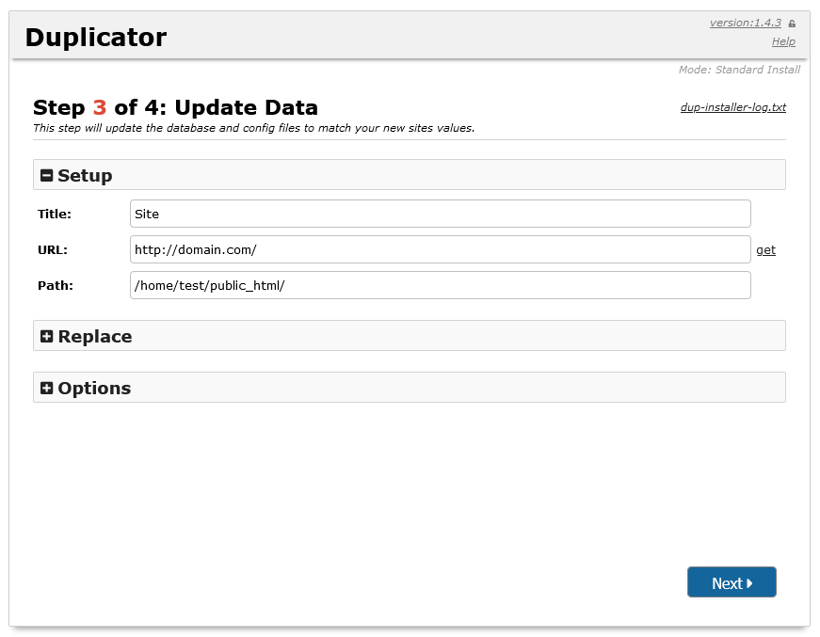Focus the Title input showing Site
This screenshot has width=820, height=637.
(x=441, y=214)
